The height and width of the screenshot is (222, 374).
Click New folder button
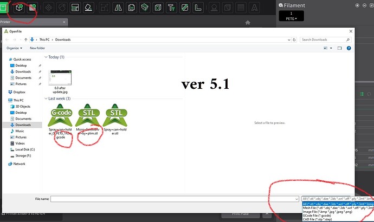[x=37, y=48]
